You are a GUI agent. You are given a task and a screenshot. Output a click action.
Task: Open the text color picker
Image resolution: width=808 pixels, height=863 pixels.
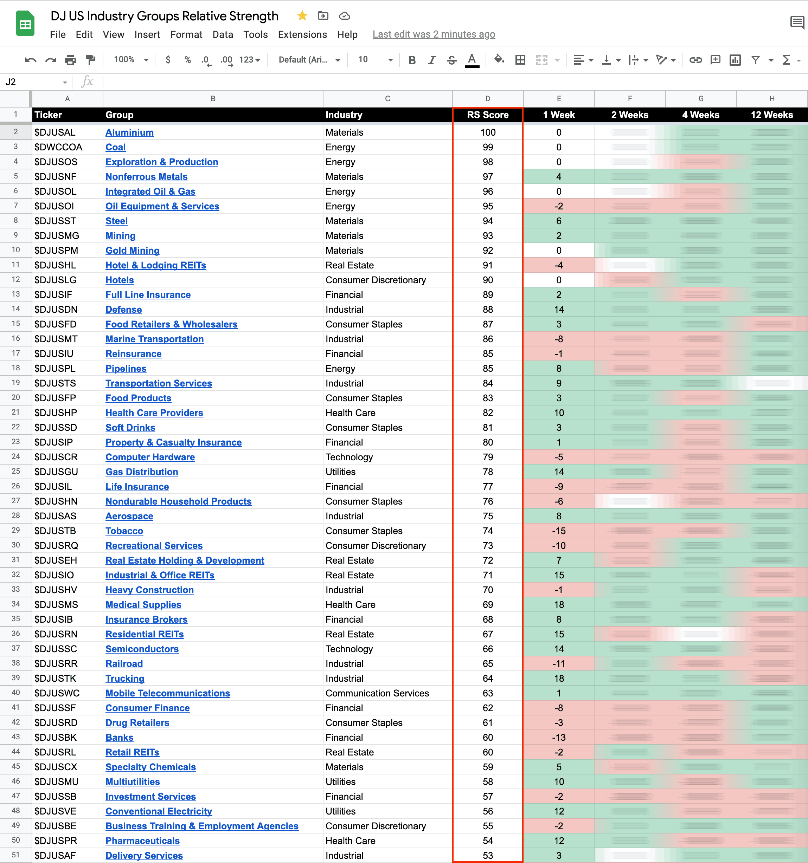point(472,60)
